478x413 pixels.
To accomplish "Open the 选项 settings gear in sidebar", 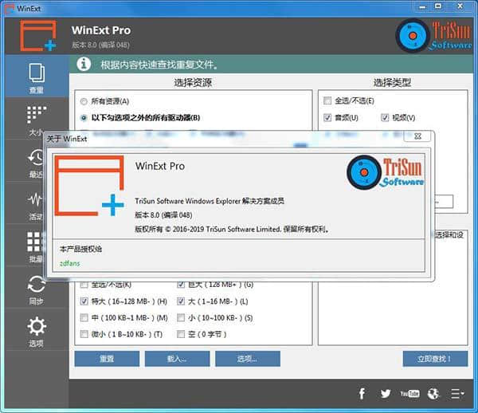I will pyautogui.click(x=36, y=331).
